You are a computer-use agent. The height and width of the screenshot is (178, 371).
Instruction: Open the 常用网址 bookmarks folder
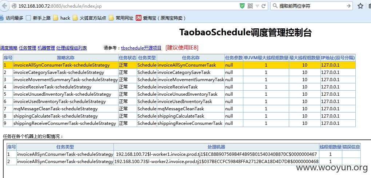pyautogui.click(x=121, y=18)
